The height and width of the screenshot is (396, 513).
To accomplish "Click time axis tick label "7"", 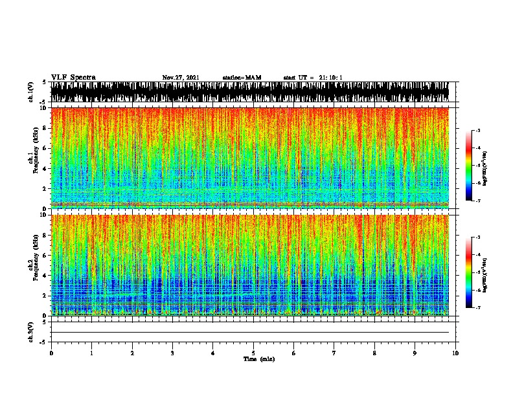I will tap(334, 353).
